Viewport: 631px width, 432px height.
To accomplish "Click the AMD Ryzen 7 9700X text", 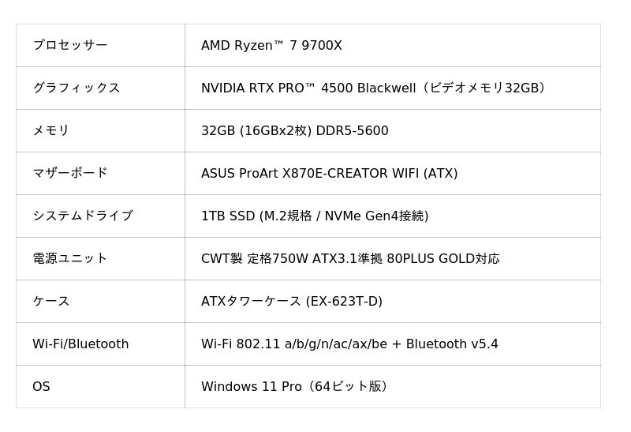I will tap(271, 46).
